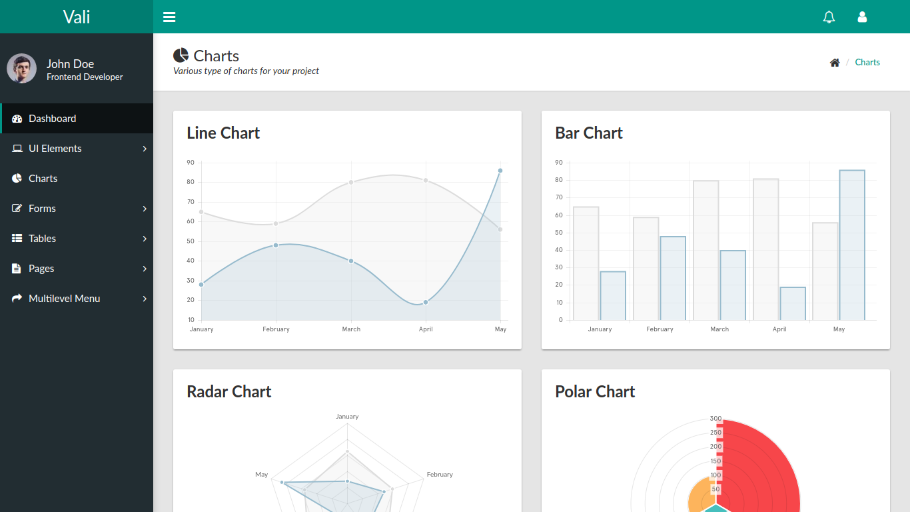The image size is (910, 512).
Task: Click the edit icon next to Forms
Action: click(x=17, y=208)
